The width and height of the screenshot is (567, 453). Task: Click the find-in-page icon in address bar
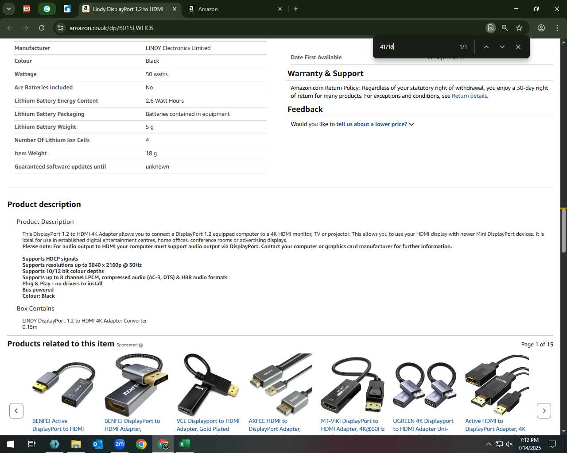tap(490, 28)
